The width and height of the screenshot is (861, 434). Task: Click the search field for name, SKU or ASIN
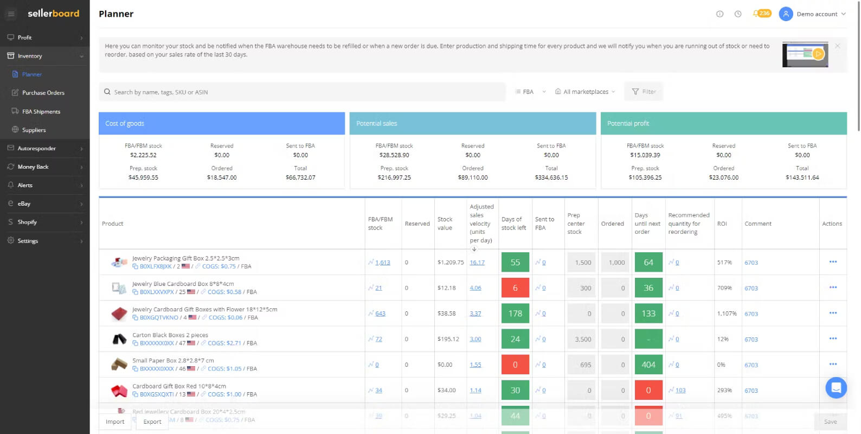pyautogui.click(x=302, y=92)
